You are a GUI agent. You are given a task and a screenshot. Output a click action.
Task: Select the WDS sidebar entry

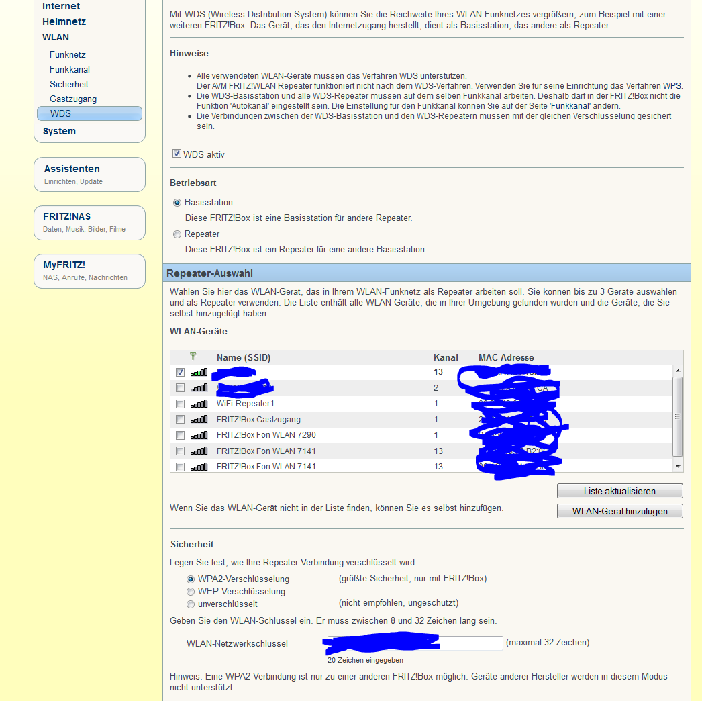(89, 113)
